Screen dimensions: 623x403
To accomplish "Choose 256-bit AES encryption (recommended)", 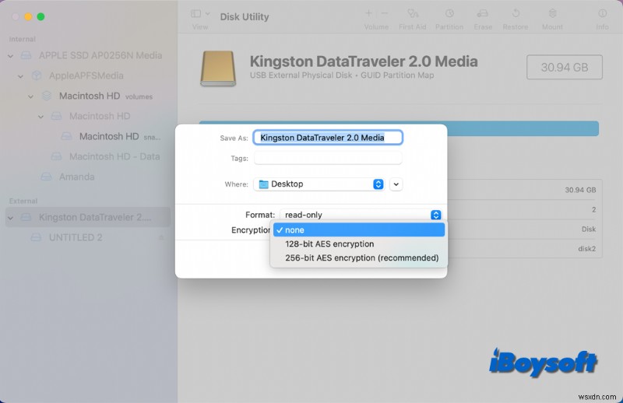I will [x=359, y=258].
